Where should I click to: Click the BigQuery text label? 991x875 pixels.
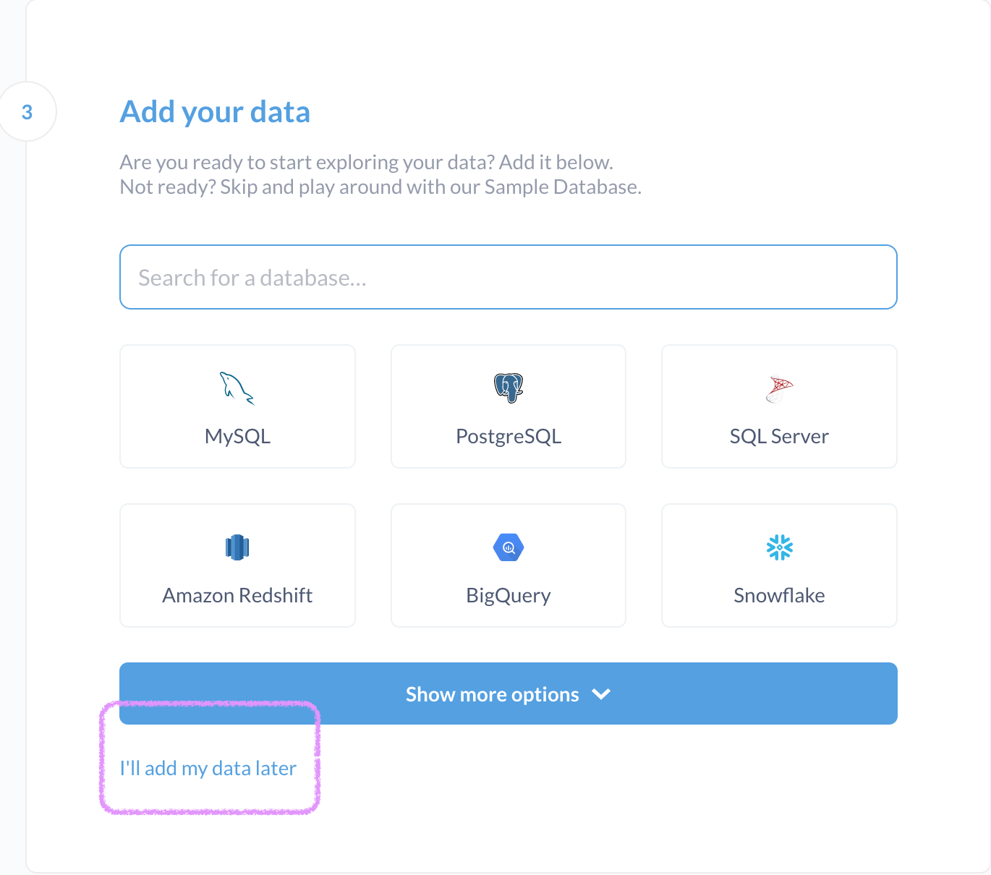coord(509,596)
